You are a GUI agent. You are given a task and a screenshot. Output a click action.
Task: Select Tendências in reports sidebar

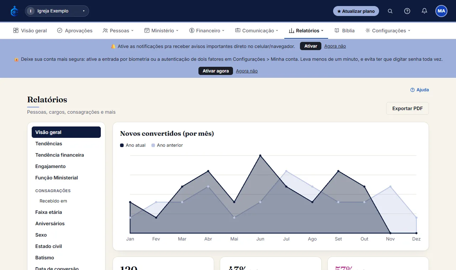click(66, 144)
